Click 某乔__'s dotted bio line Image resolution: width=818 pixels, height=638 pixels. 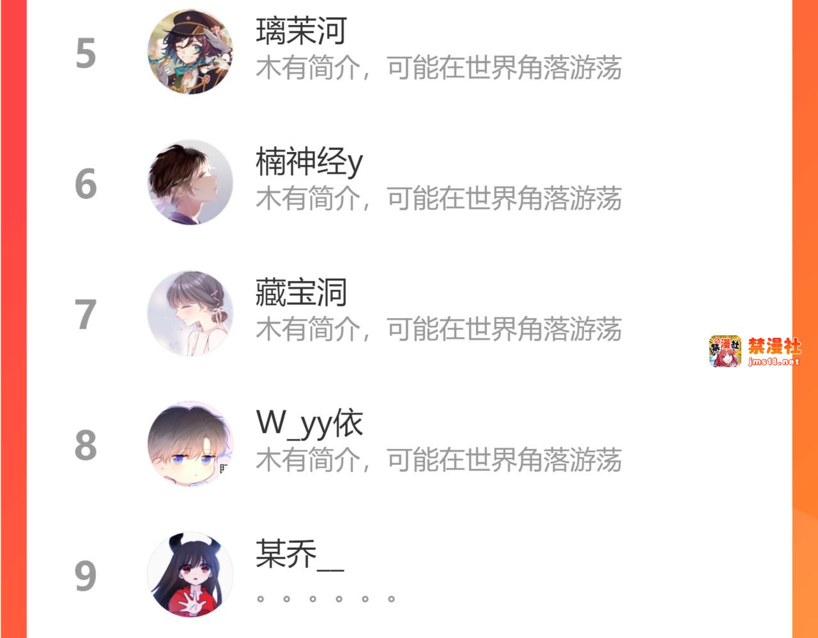(326, 599)
